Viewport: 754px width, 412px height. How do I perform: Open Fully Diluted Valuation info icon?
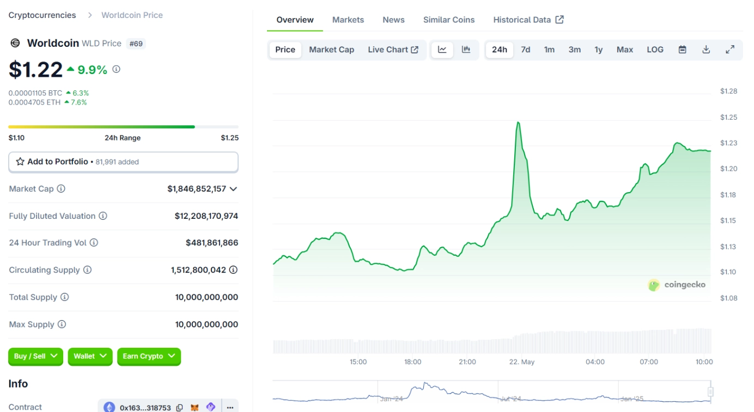(x=103, y=216)
